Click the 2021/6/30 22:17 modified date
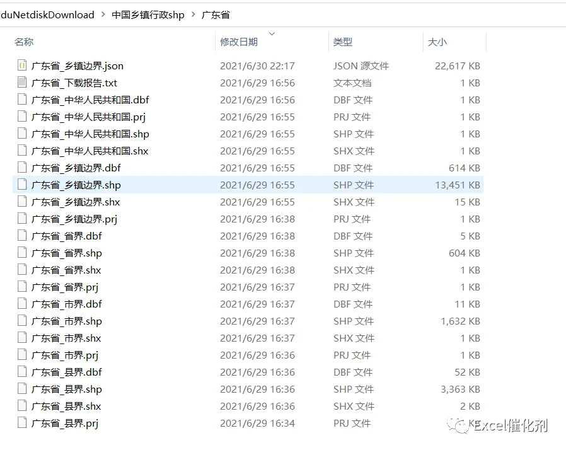566x450 pixels. [x=257, y=66]
